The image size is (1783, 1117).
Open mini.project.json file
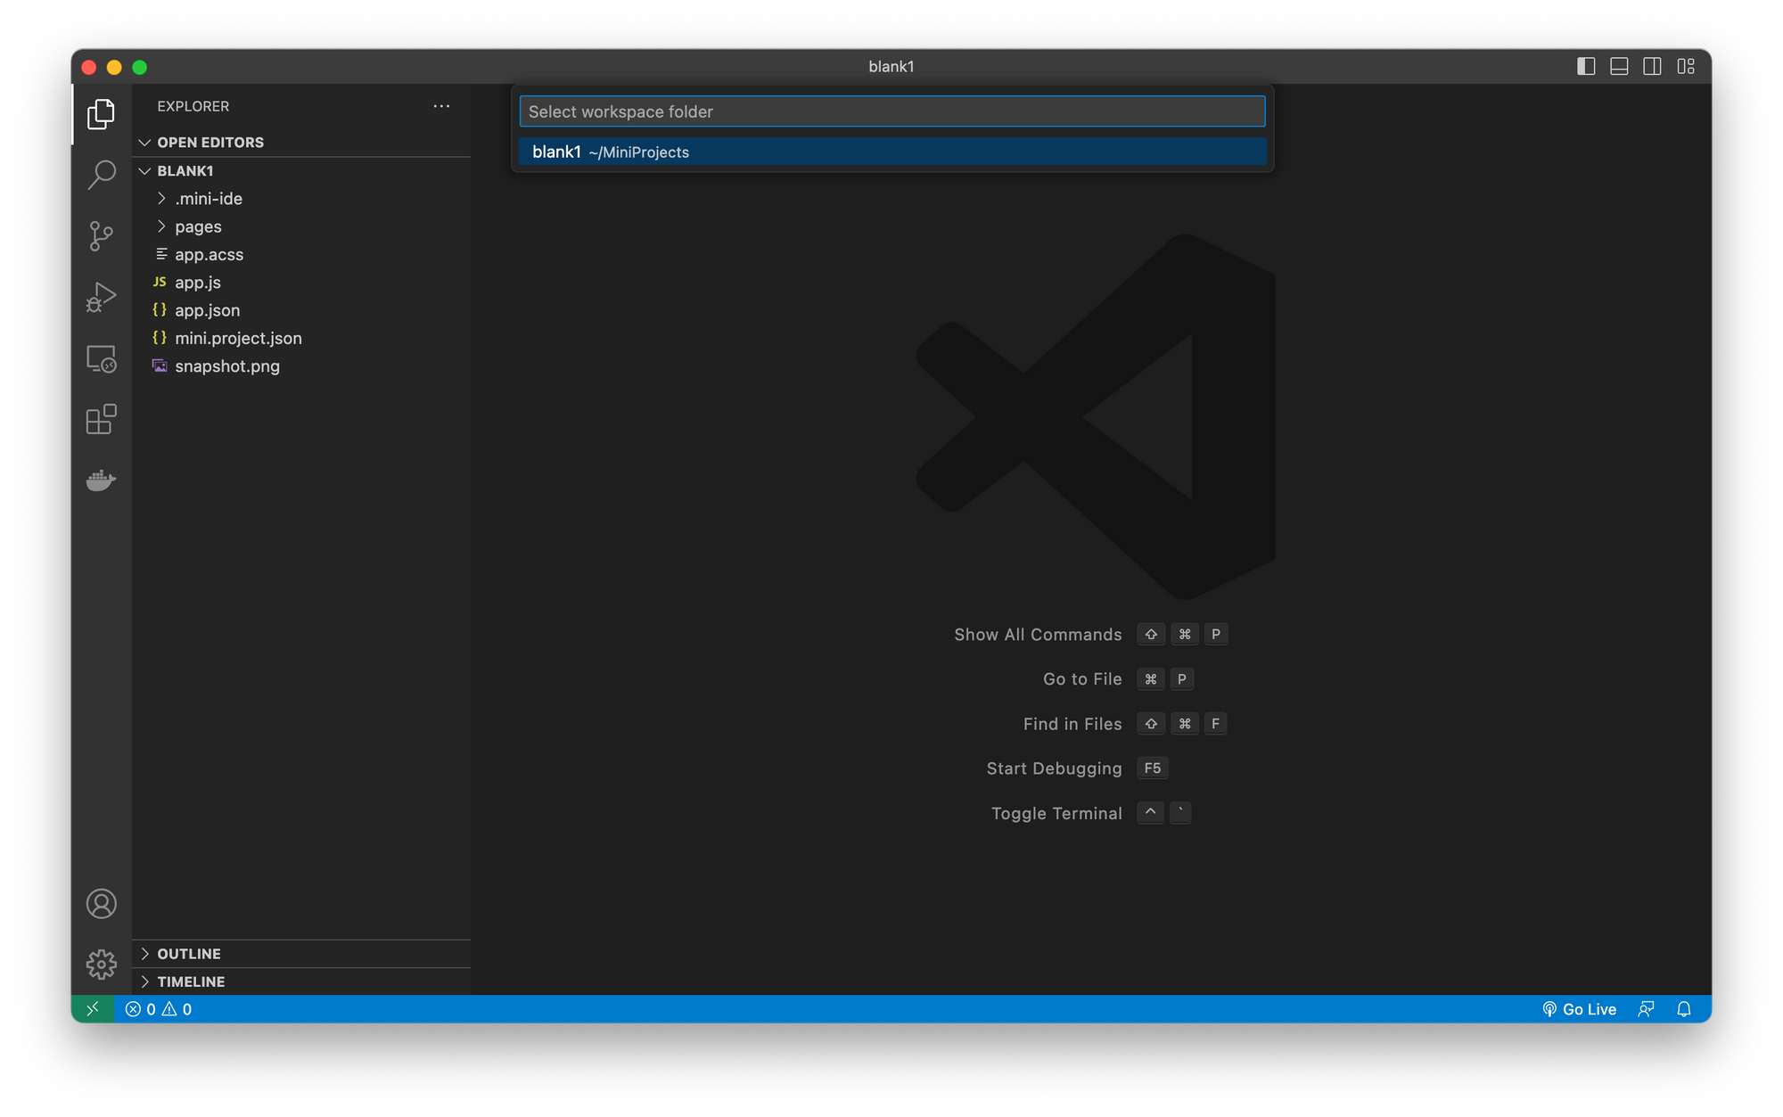click(x=301, y=339)
